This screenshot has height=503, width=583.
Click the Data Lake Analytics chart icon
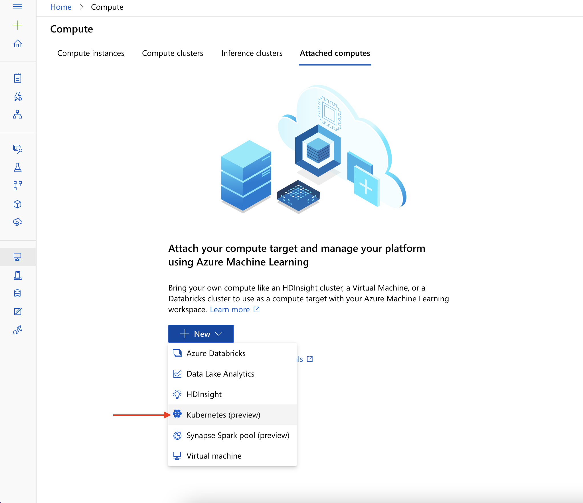pyautogui.click(x=177, y=374)
